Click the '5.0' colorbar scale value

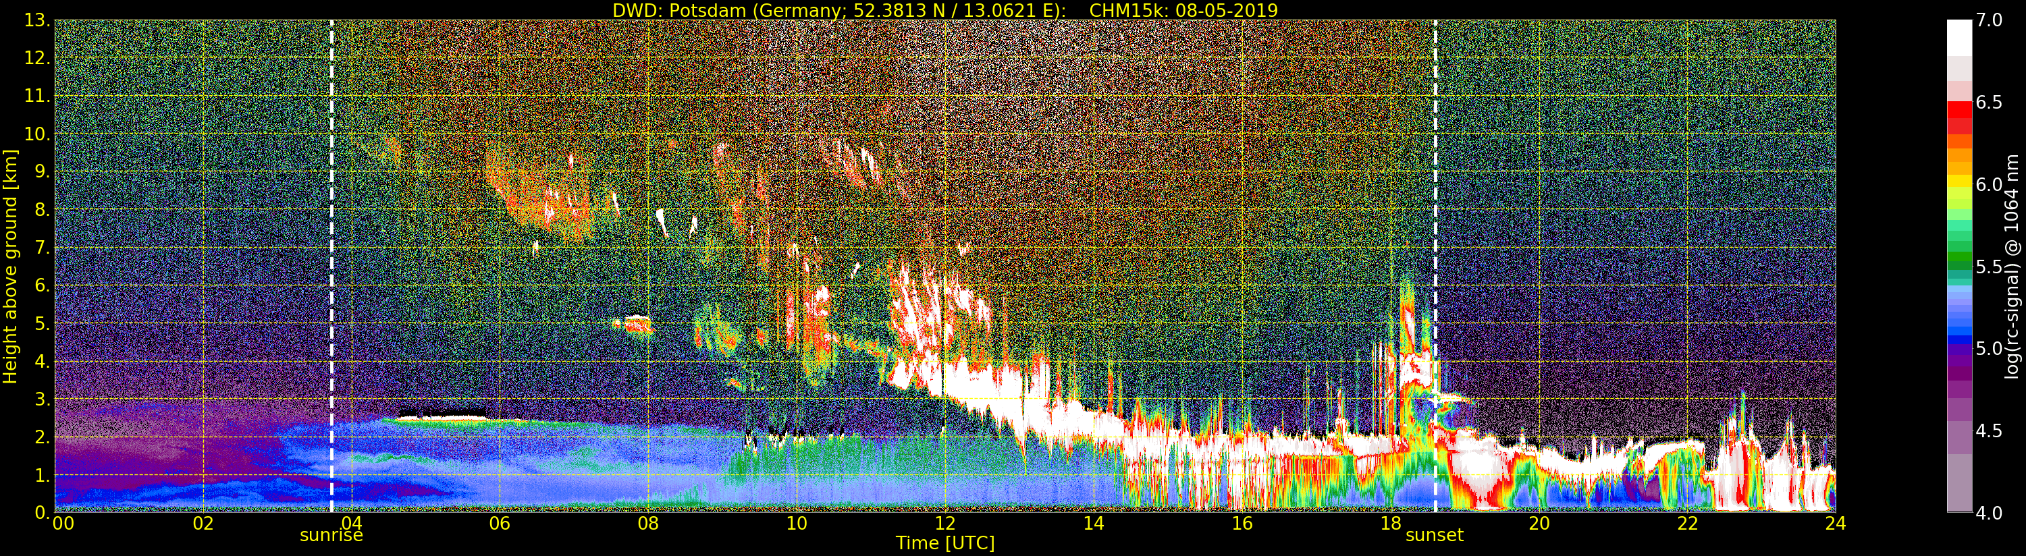(1989, 348)
